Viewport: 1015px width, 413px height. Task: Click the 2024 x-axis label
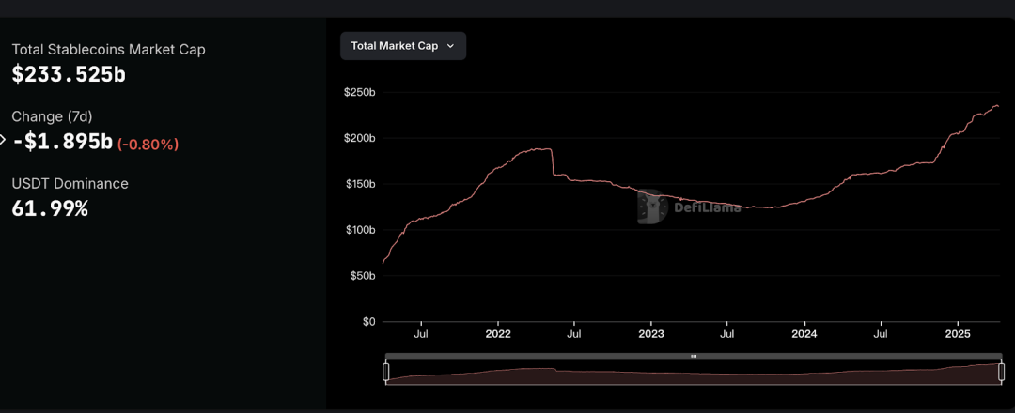(804, 334)
